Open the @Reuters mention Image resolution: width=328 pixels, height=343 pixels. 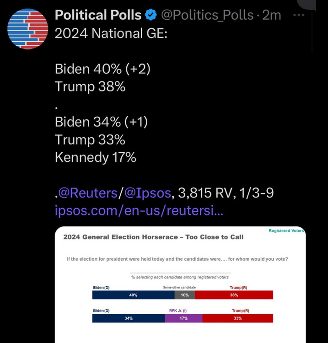[x=88, y=193]
